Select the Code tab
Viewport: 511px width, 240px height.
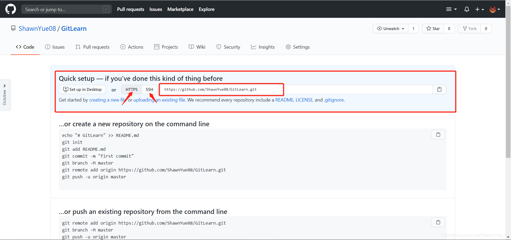(x=25, y=47)
